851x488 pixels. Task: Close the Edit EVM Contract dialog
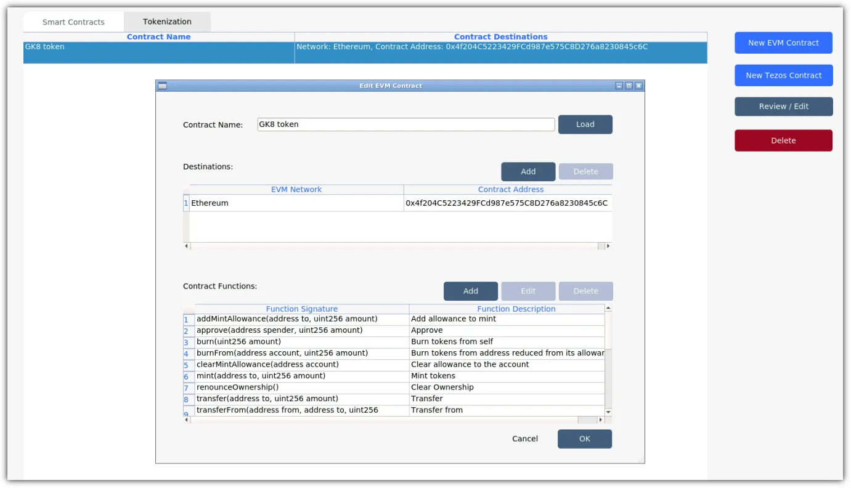[638, 86]
